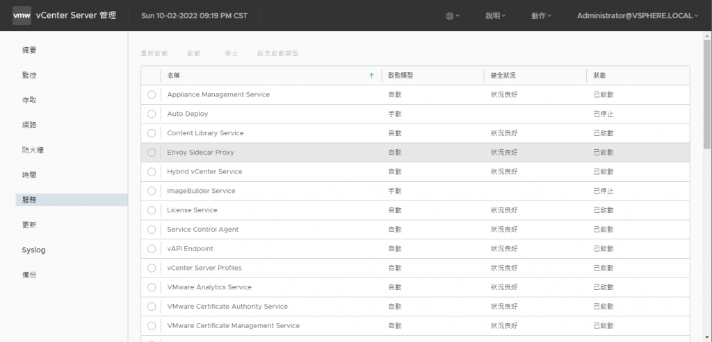Click vAPI Endpoint name text
This screenshot has width=712, height=342.
[190, 248]
